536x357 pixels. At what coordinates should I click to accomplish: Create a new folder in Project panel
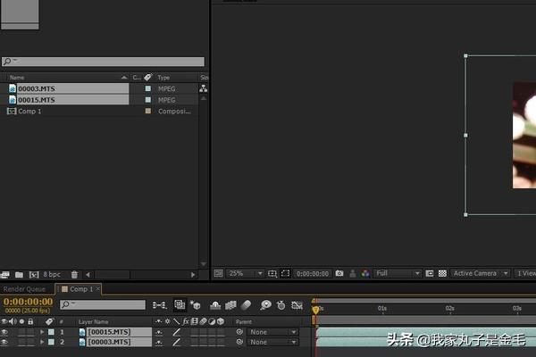click(x=19, y=274)
